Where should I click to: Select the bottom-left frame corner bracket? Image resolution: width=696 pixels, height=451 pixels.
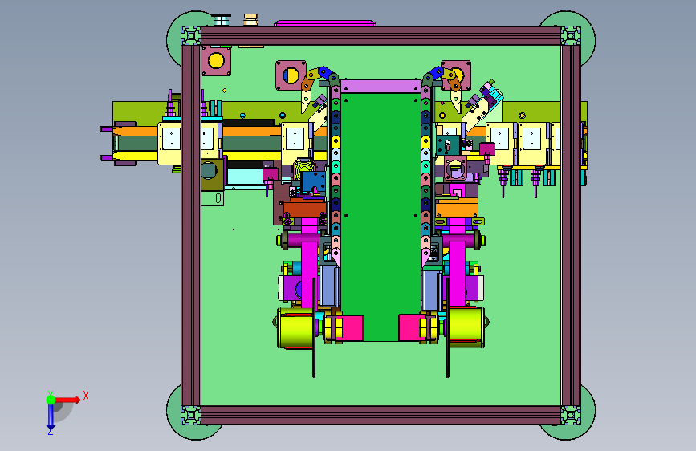pos(191,415)
